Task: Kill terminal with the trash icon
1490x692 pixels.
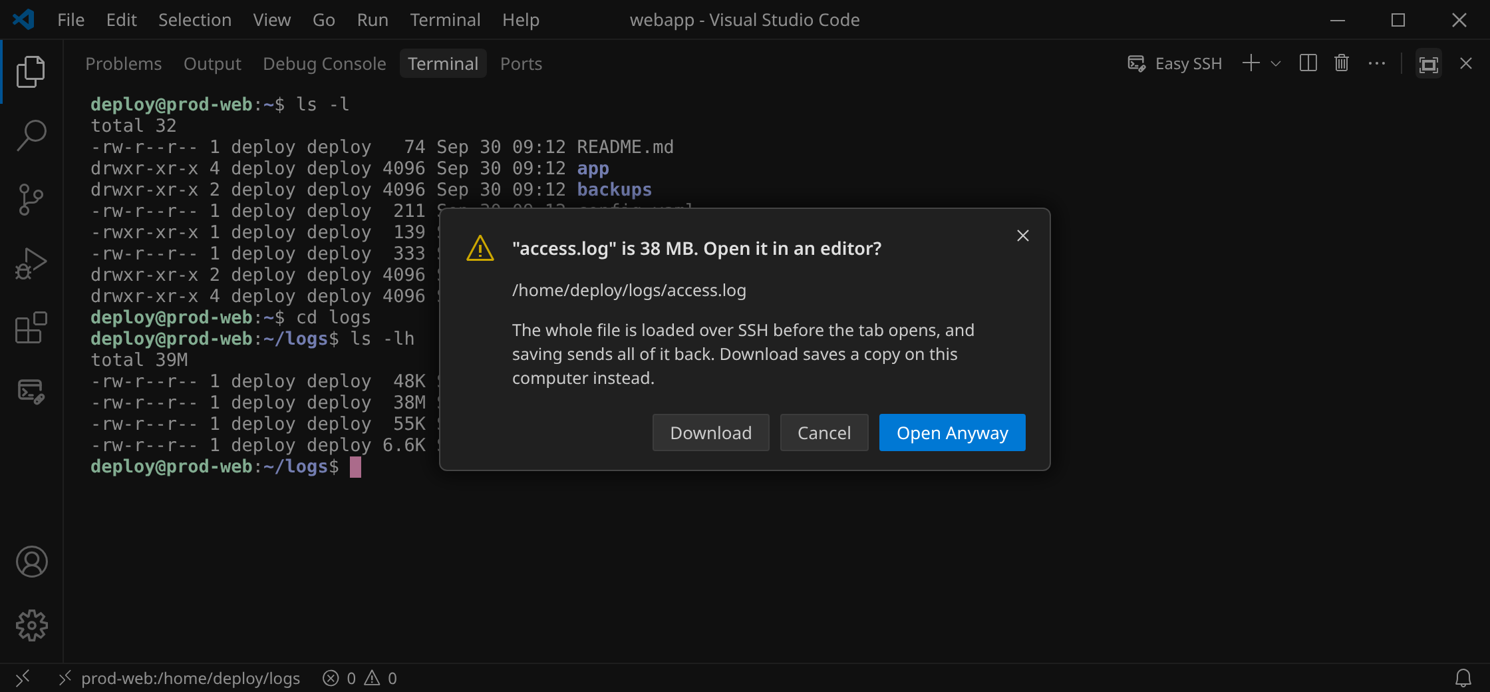Action: pyautogui.click(x=1342, y=63)
